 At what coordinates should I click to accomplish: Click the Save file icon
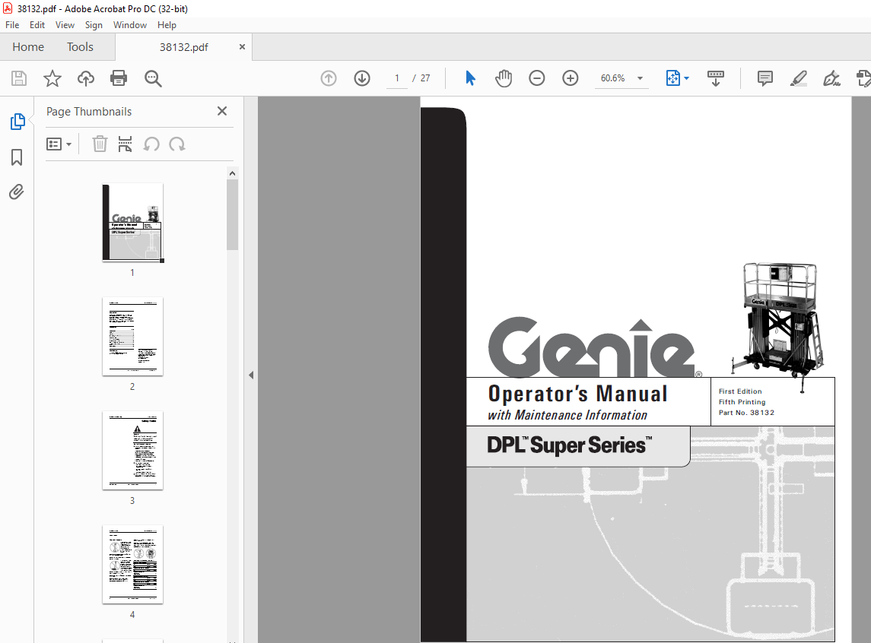point(19,78)
